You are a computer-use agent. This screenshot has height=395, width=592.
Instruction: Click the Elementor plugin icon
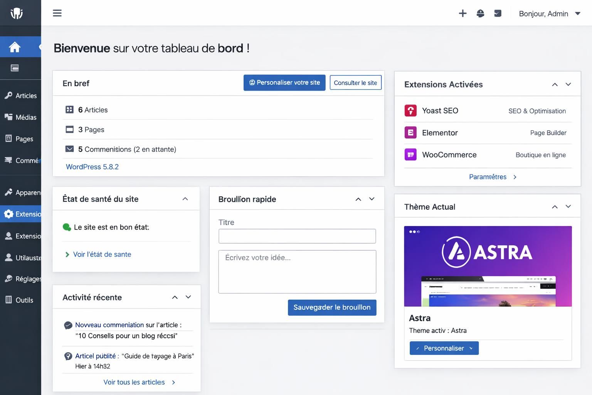[x=410, y=133]
